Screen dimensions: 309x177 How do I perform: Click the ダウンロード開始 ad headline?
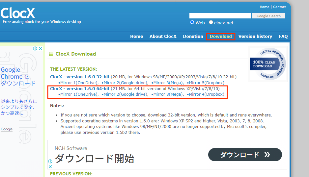tap(95, 159)
